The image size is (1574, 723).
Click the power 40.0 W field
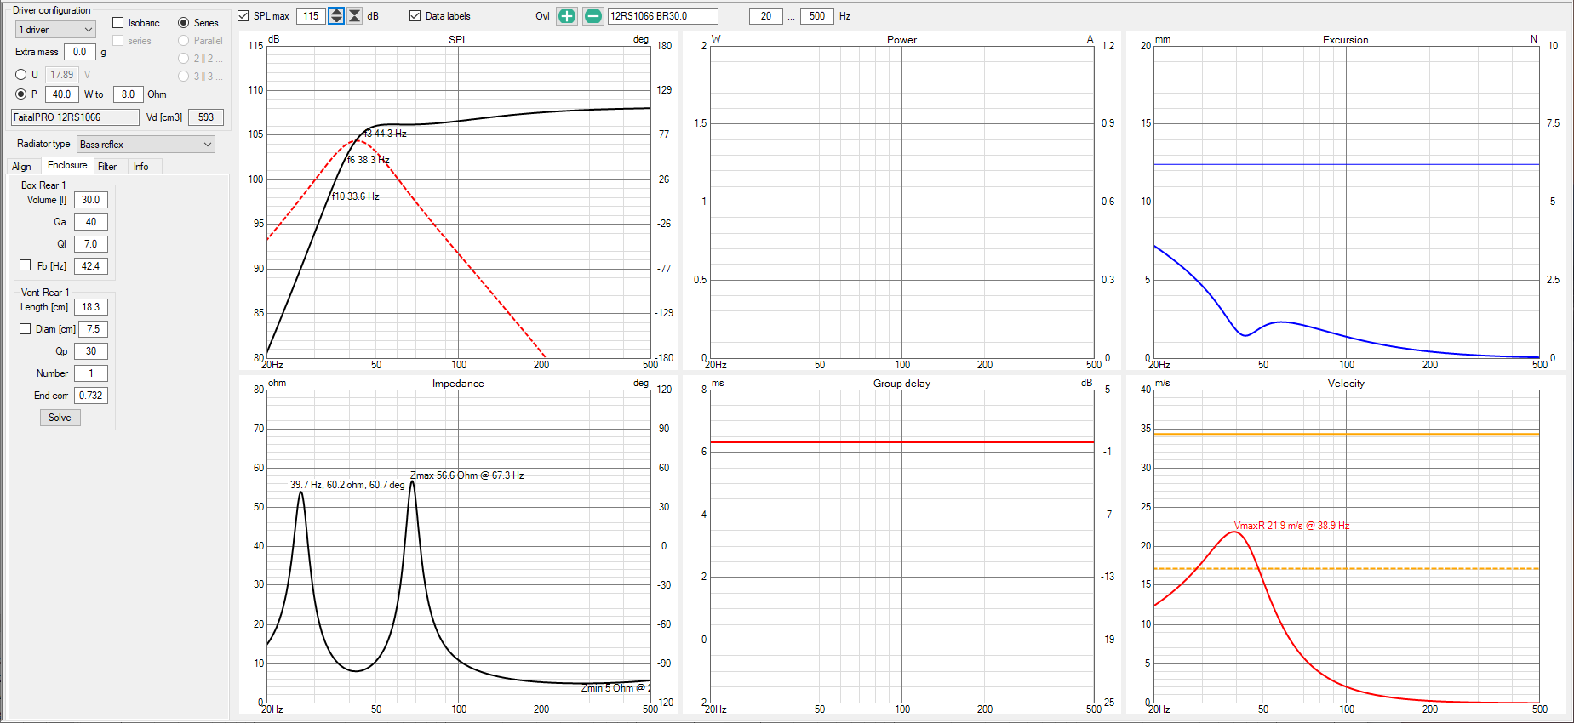62,94
